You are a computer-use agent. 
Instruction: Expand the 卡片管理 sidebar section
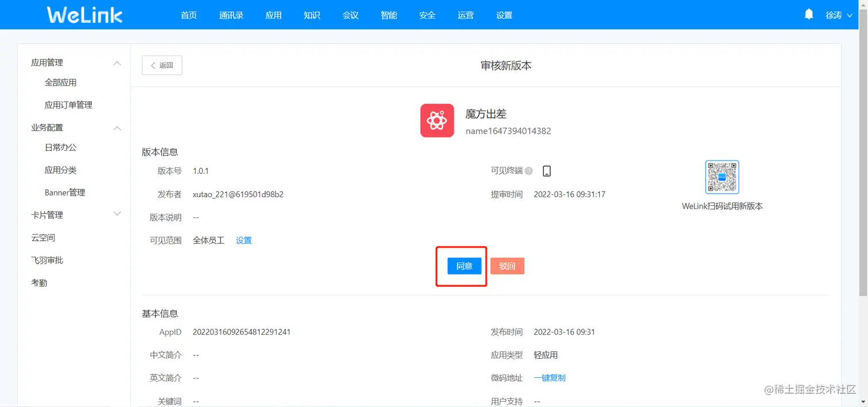[117, 214]
